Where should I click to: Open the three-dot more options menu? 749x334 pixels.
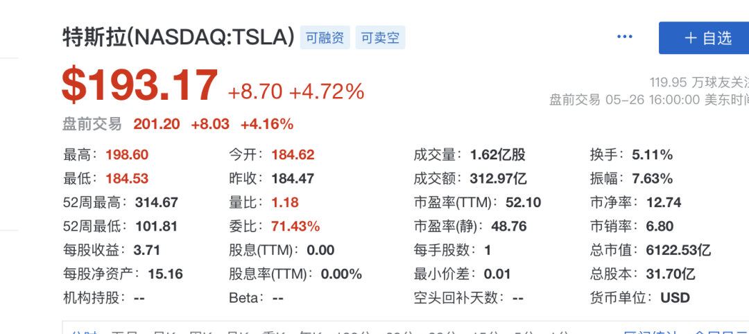tap(625, 37)
